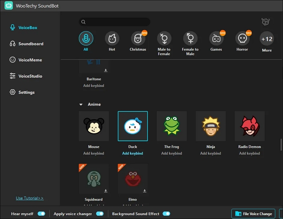
Task: Select the Radio Demon voice thumbnail
Action: (249, 126)
